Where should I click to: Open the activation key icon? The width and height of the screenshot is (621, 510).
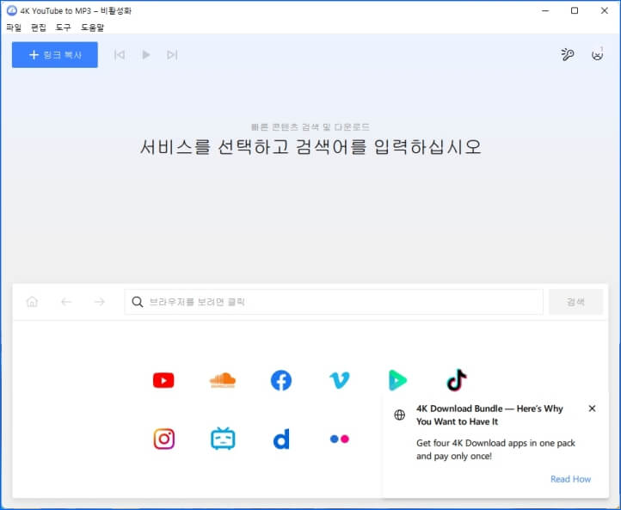567,54
